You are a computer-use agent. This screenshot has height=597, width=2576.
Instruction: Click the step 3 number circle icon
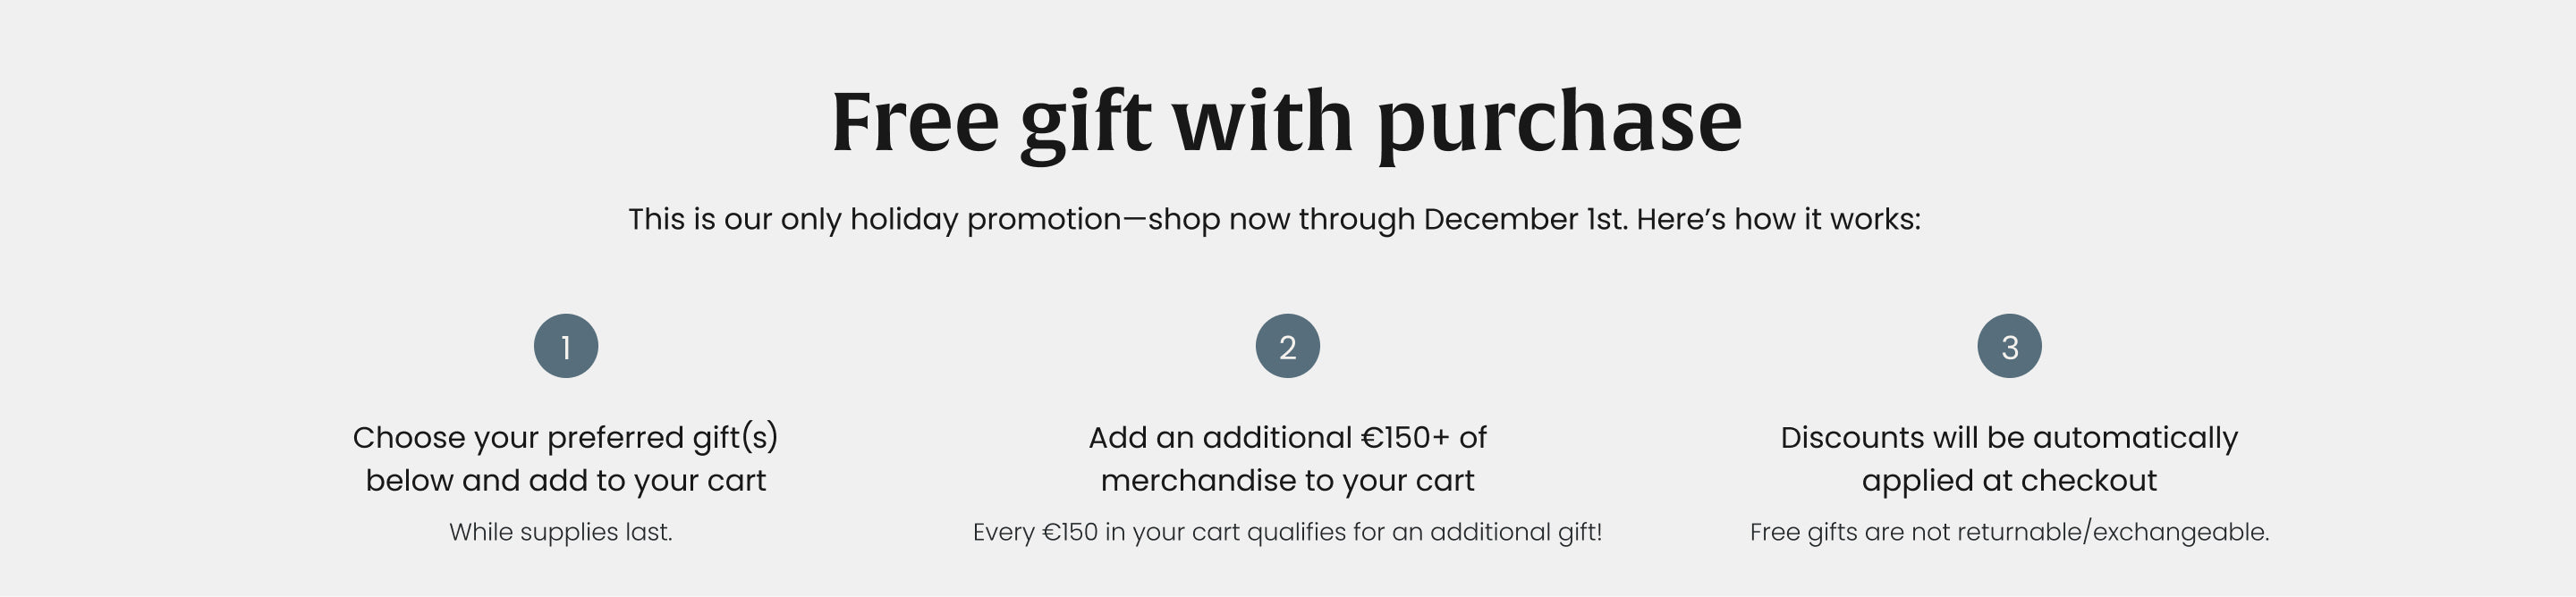click(2009, 346)
